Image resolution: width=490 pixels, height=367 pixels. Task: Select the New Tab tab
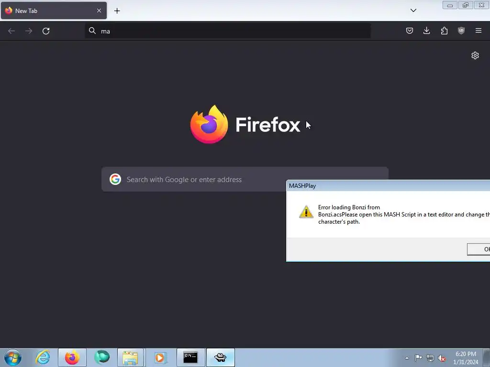pos(54,11)
